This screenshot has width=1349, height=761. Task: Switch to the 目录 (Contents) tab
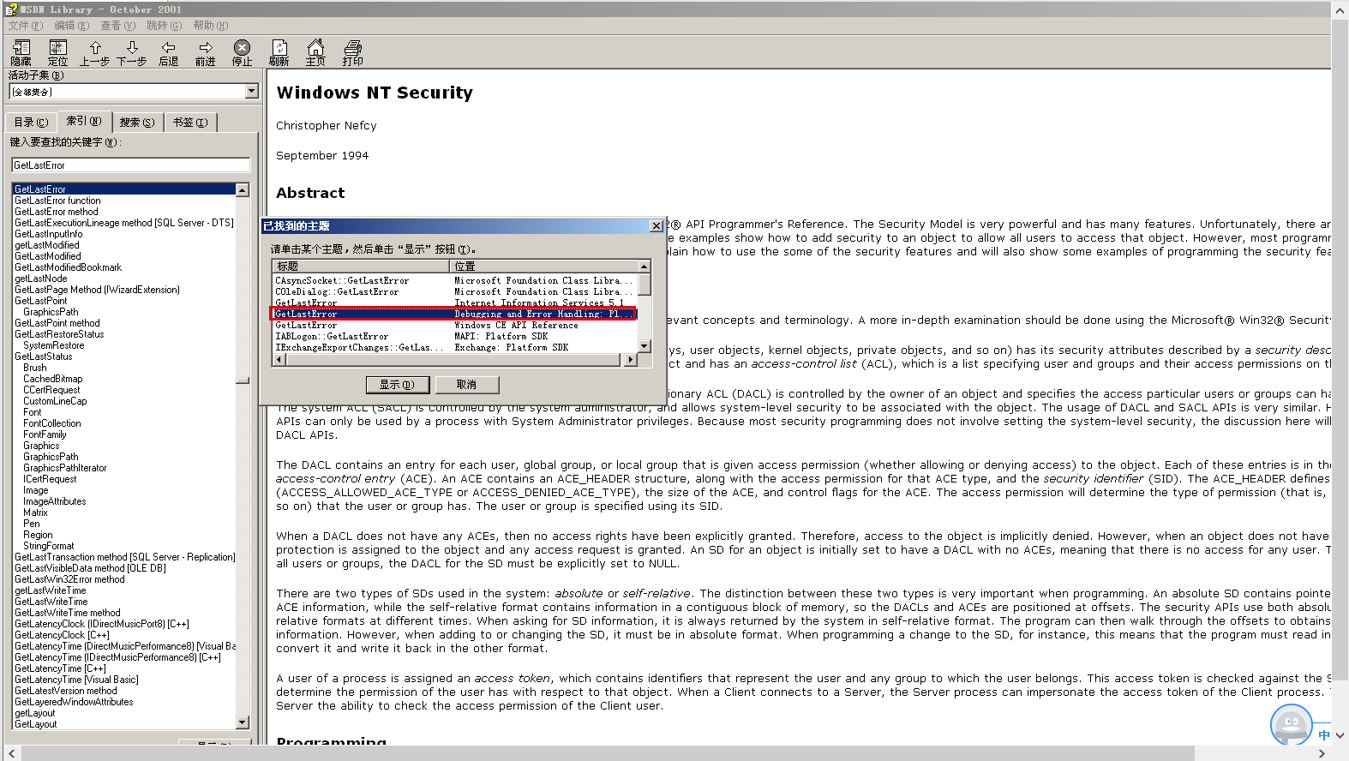coord(31,123)
